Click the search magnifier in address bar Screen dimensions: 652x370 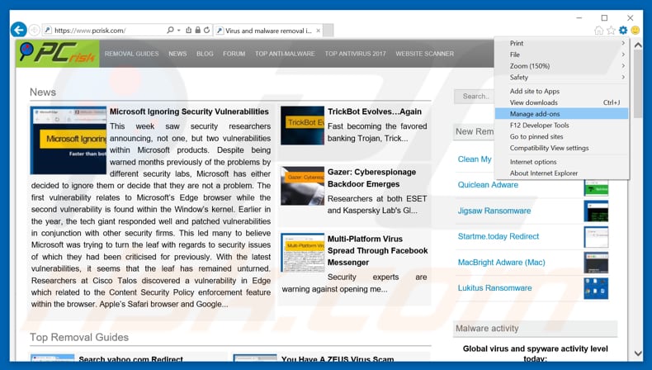(170, 30)
